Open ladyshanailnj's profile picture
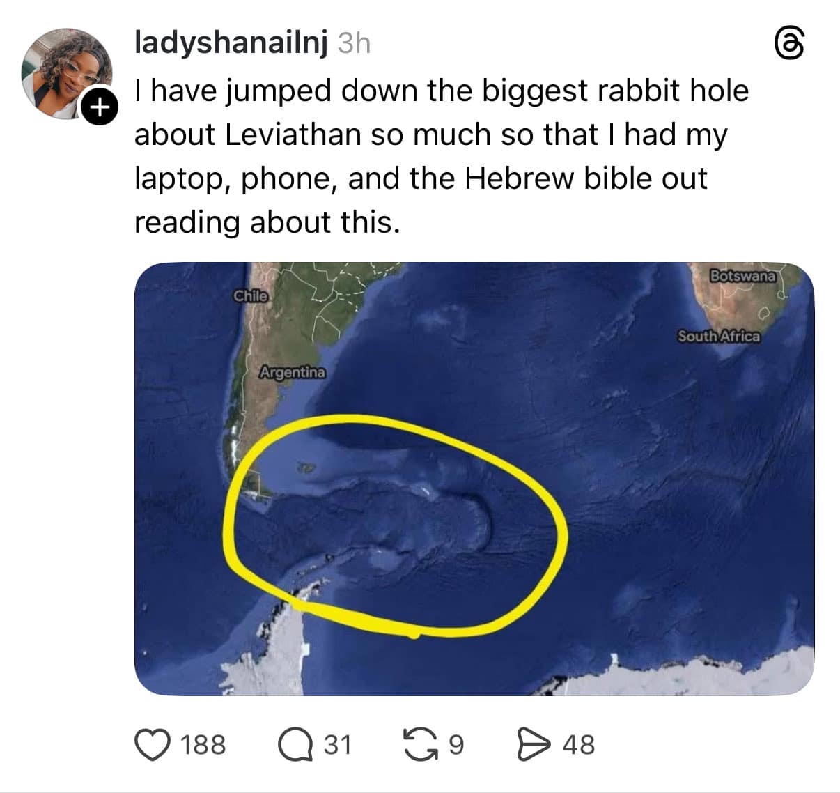Viewport: 840px width, 793px height. (66, 70)
